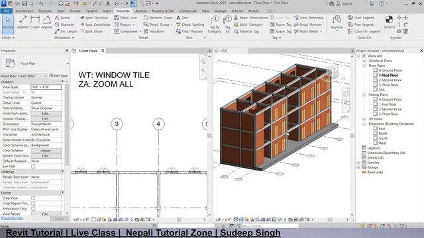Collapse the Floor Plans tree node
This screenshot has height=238, width=424.
click(364, 65)
